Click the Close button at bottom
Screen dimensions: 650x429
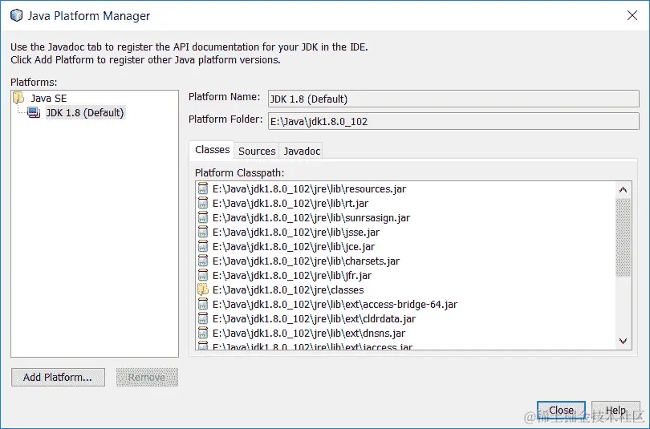(561, 410)
